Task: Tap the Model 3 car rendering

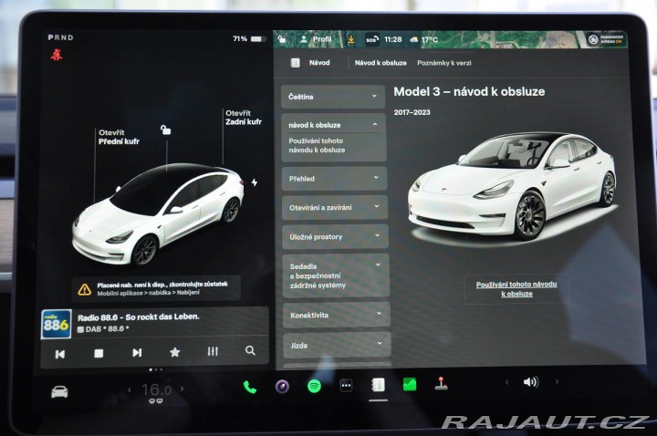Action: point(159,214)
